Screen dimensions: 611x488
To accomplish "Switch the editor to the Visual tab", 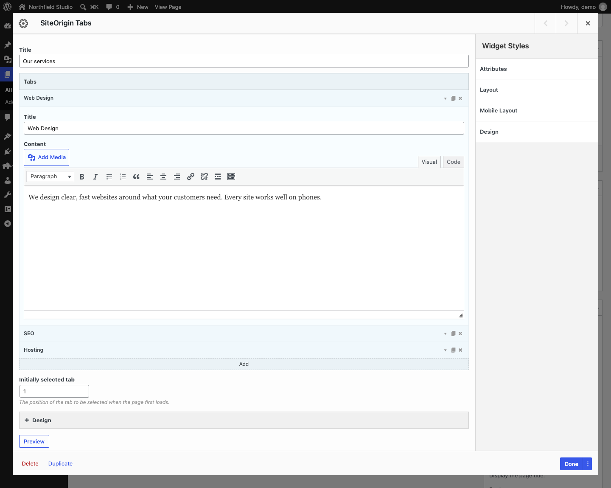I will 429,162.
